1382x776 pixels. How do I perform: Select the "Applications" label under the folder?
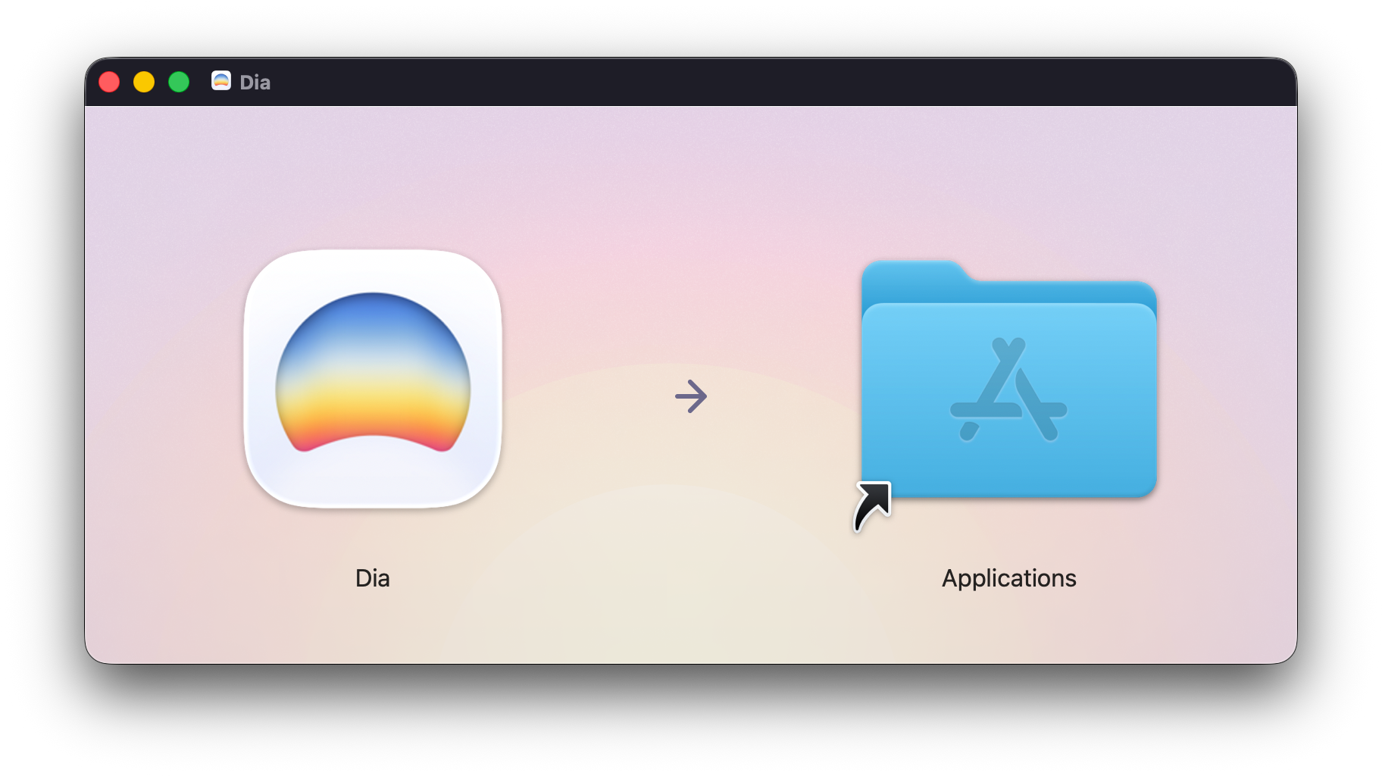(1008, 578)
